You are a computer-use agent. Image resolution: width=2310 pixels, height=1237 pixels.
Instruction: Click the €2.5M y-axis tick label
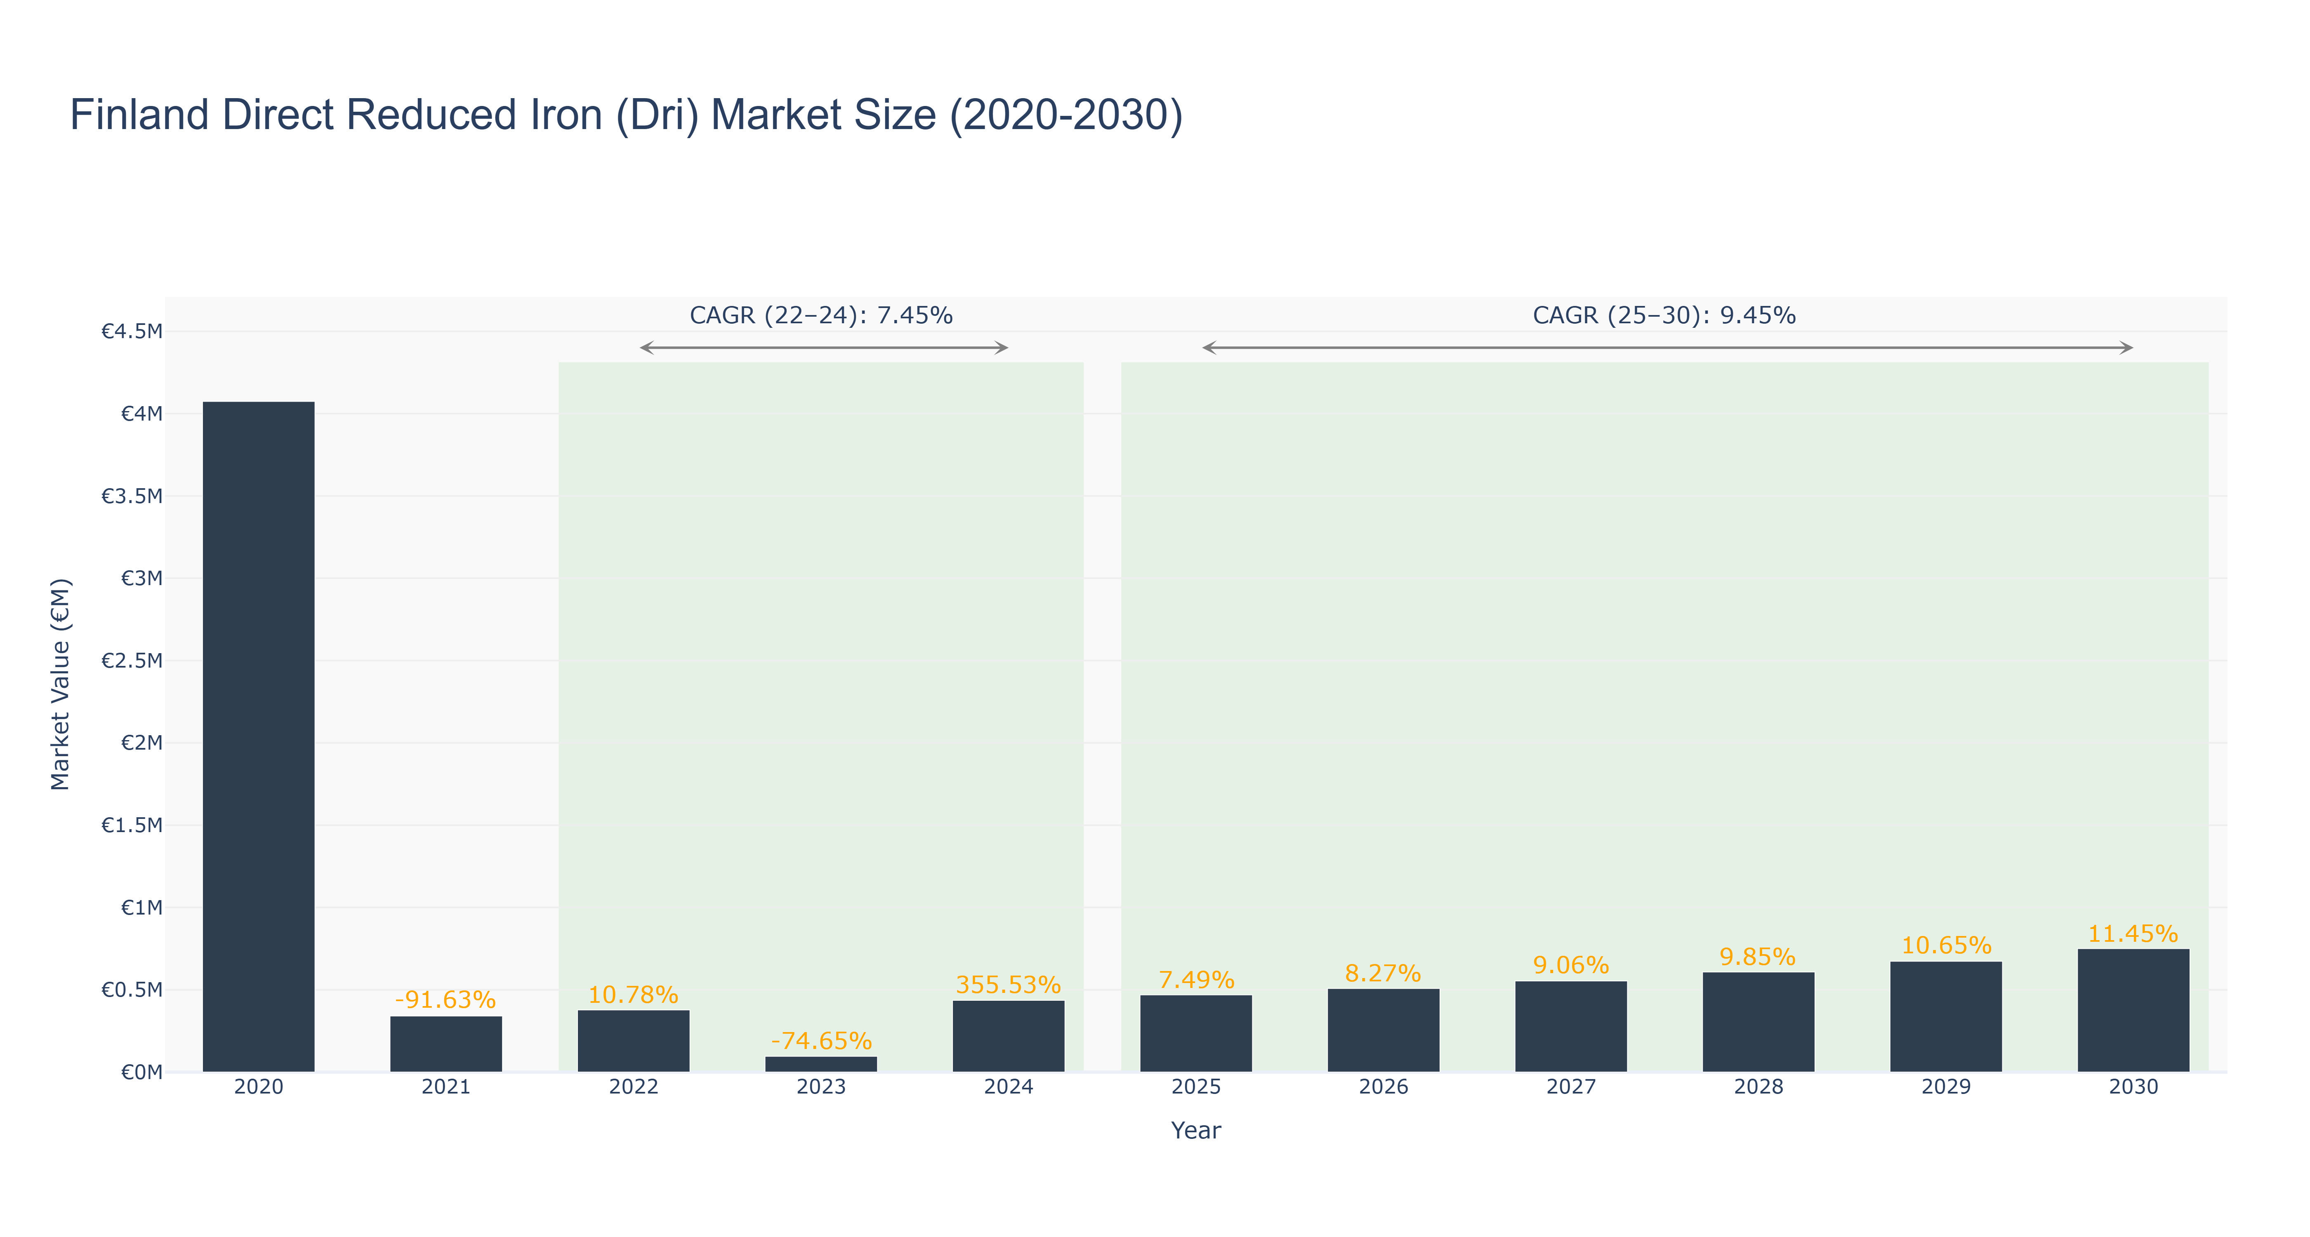(x=132, y=661)
